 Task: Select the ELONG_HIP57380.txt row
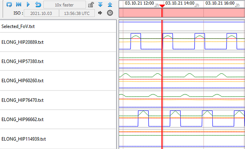(58, 61)
